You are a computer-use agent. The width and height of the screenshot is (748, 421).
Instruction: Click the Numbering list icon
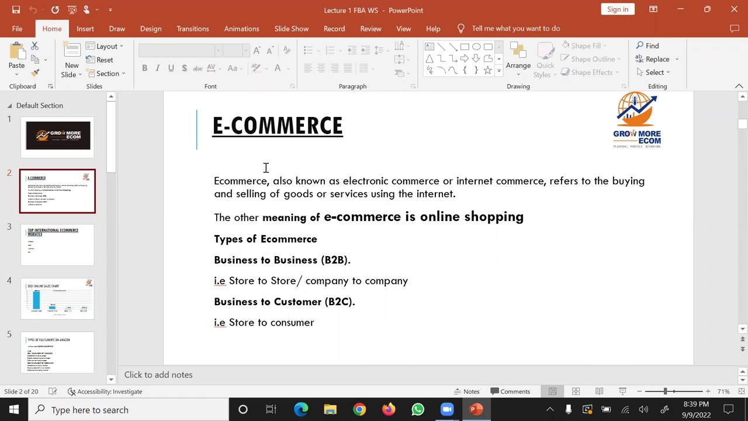(330, 51)
